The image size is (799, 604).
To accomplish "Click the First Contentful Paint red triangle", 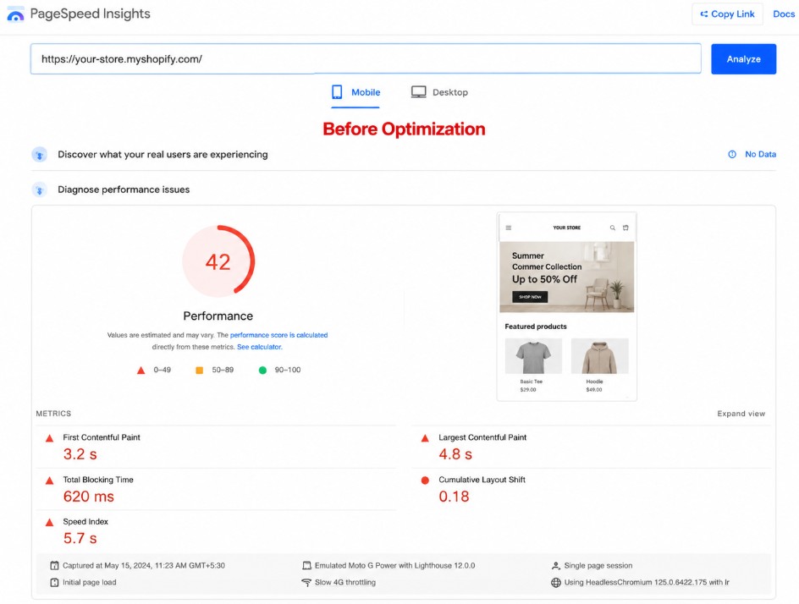I will click(x=49, y=438).
